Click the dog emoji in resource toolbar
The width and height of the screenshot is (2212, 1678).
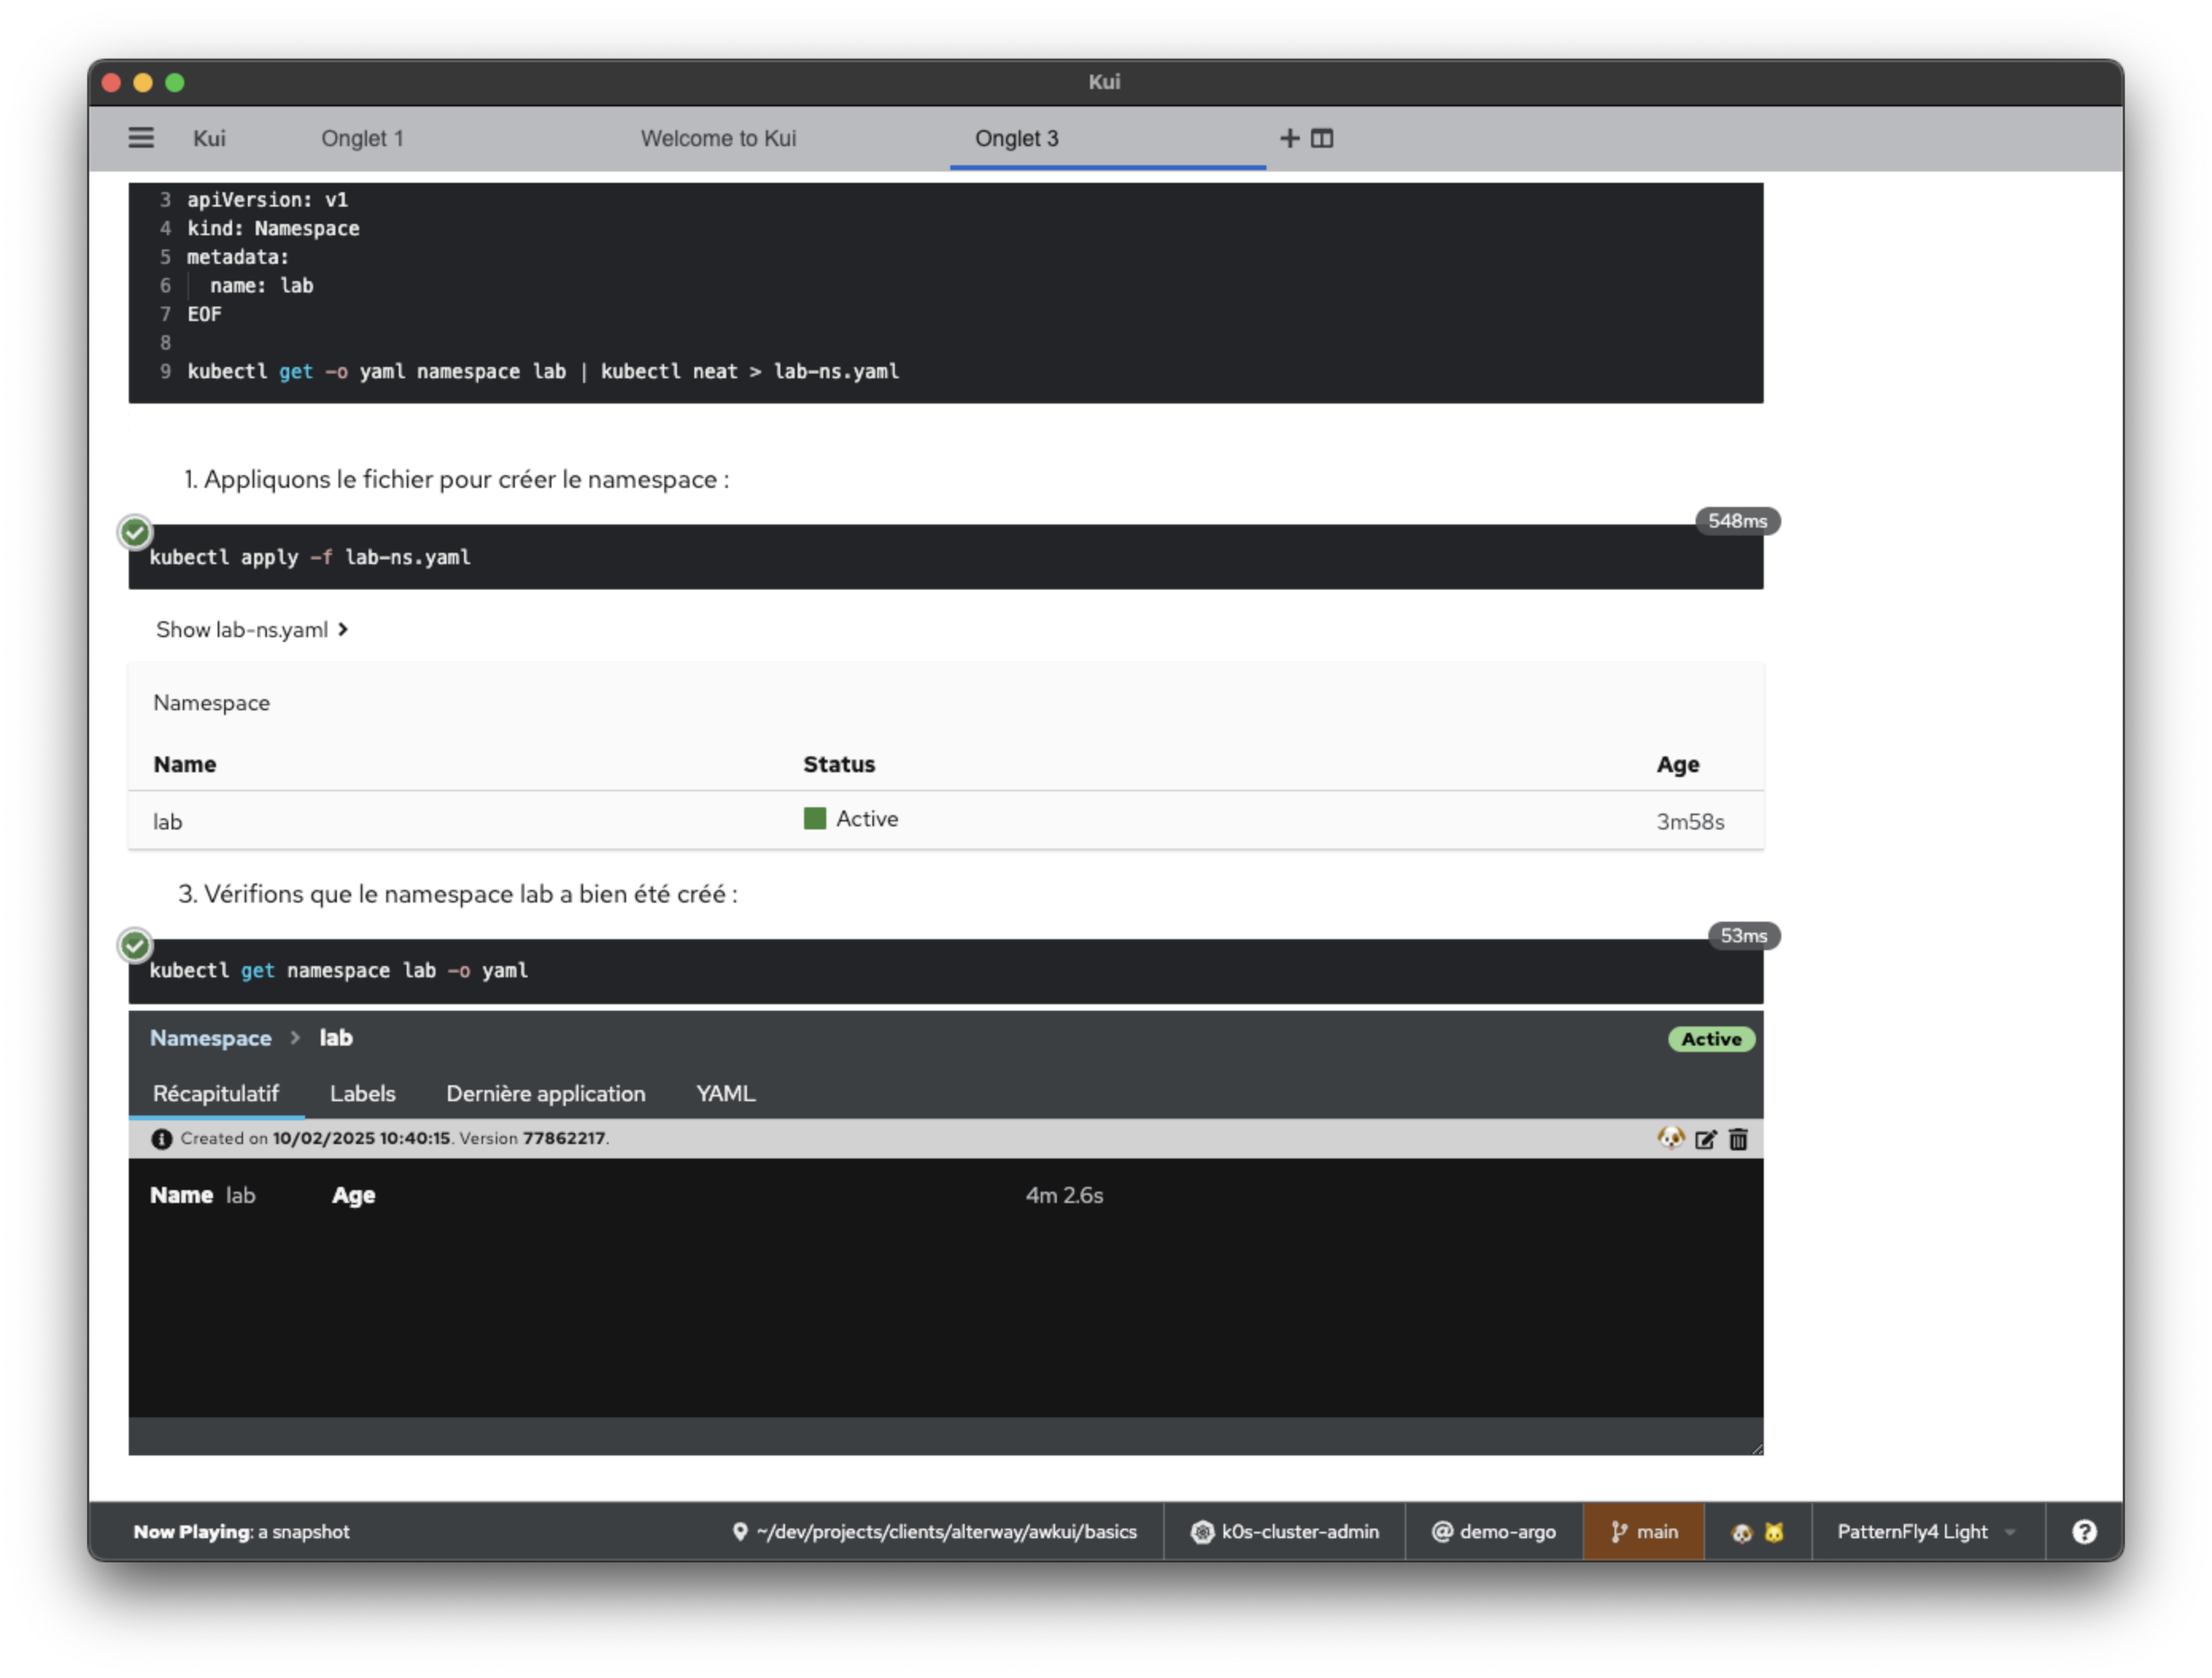tap(1670, 1138)
